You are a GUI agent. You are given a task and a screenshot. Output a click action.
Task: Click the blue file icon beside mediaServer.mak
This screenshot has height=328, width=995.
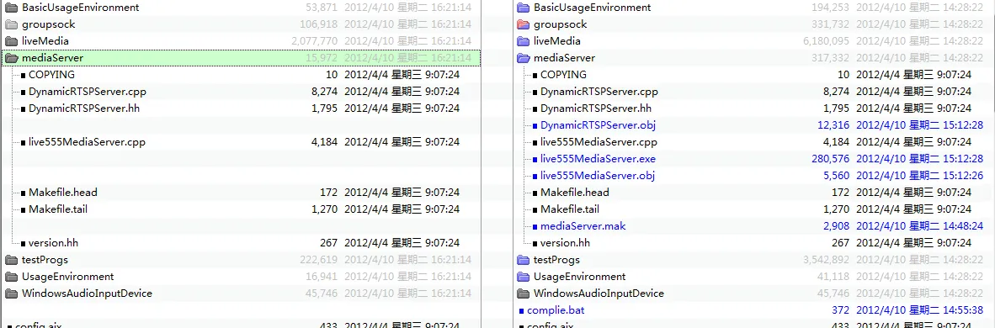pyautogui.click(x=535, y=226)
